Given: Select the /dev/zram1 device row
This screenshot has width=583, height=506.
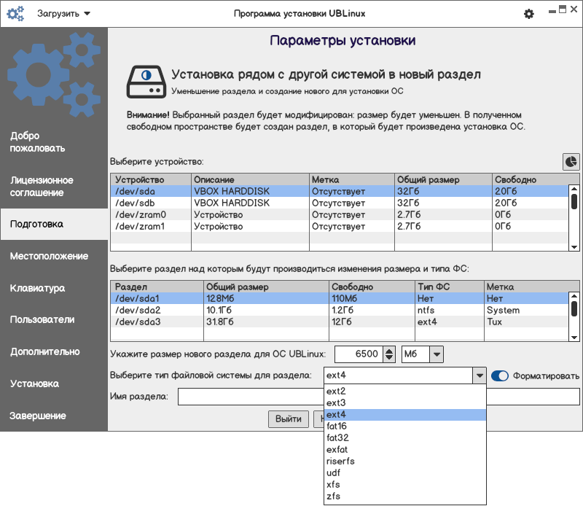Looking at the screenshot, I should [x=340, y=226].
